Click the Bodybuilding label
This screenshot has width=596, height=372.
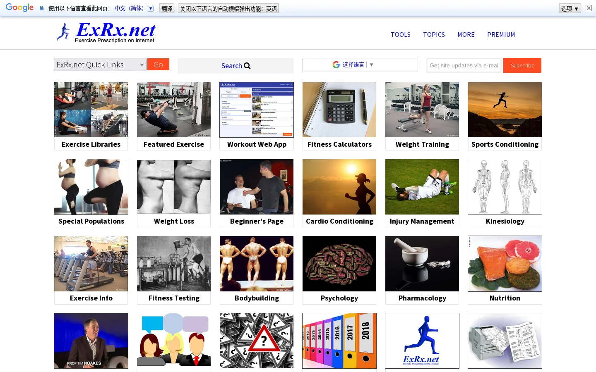pyautogui.click(x=257, y=298)
